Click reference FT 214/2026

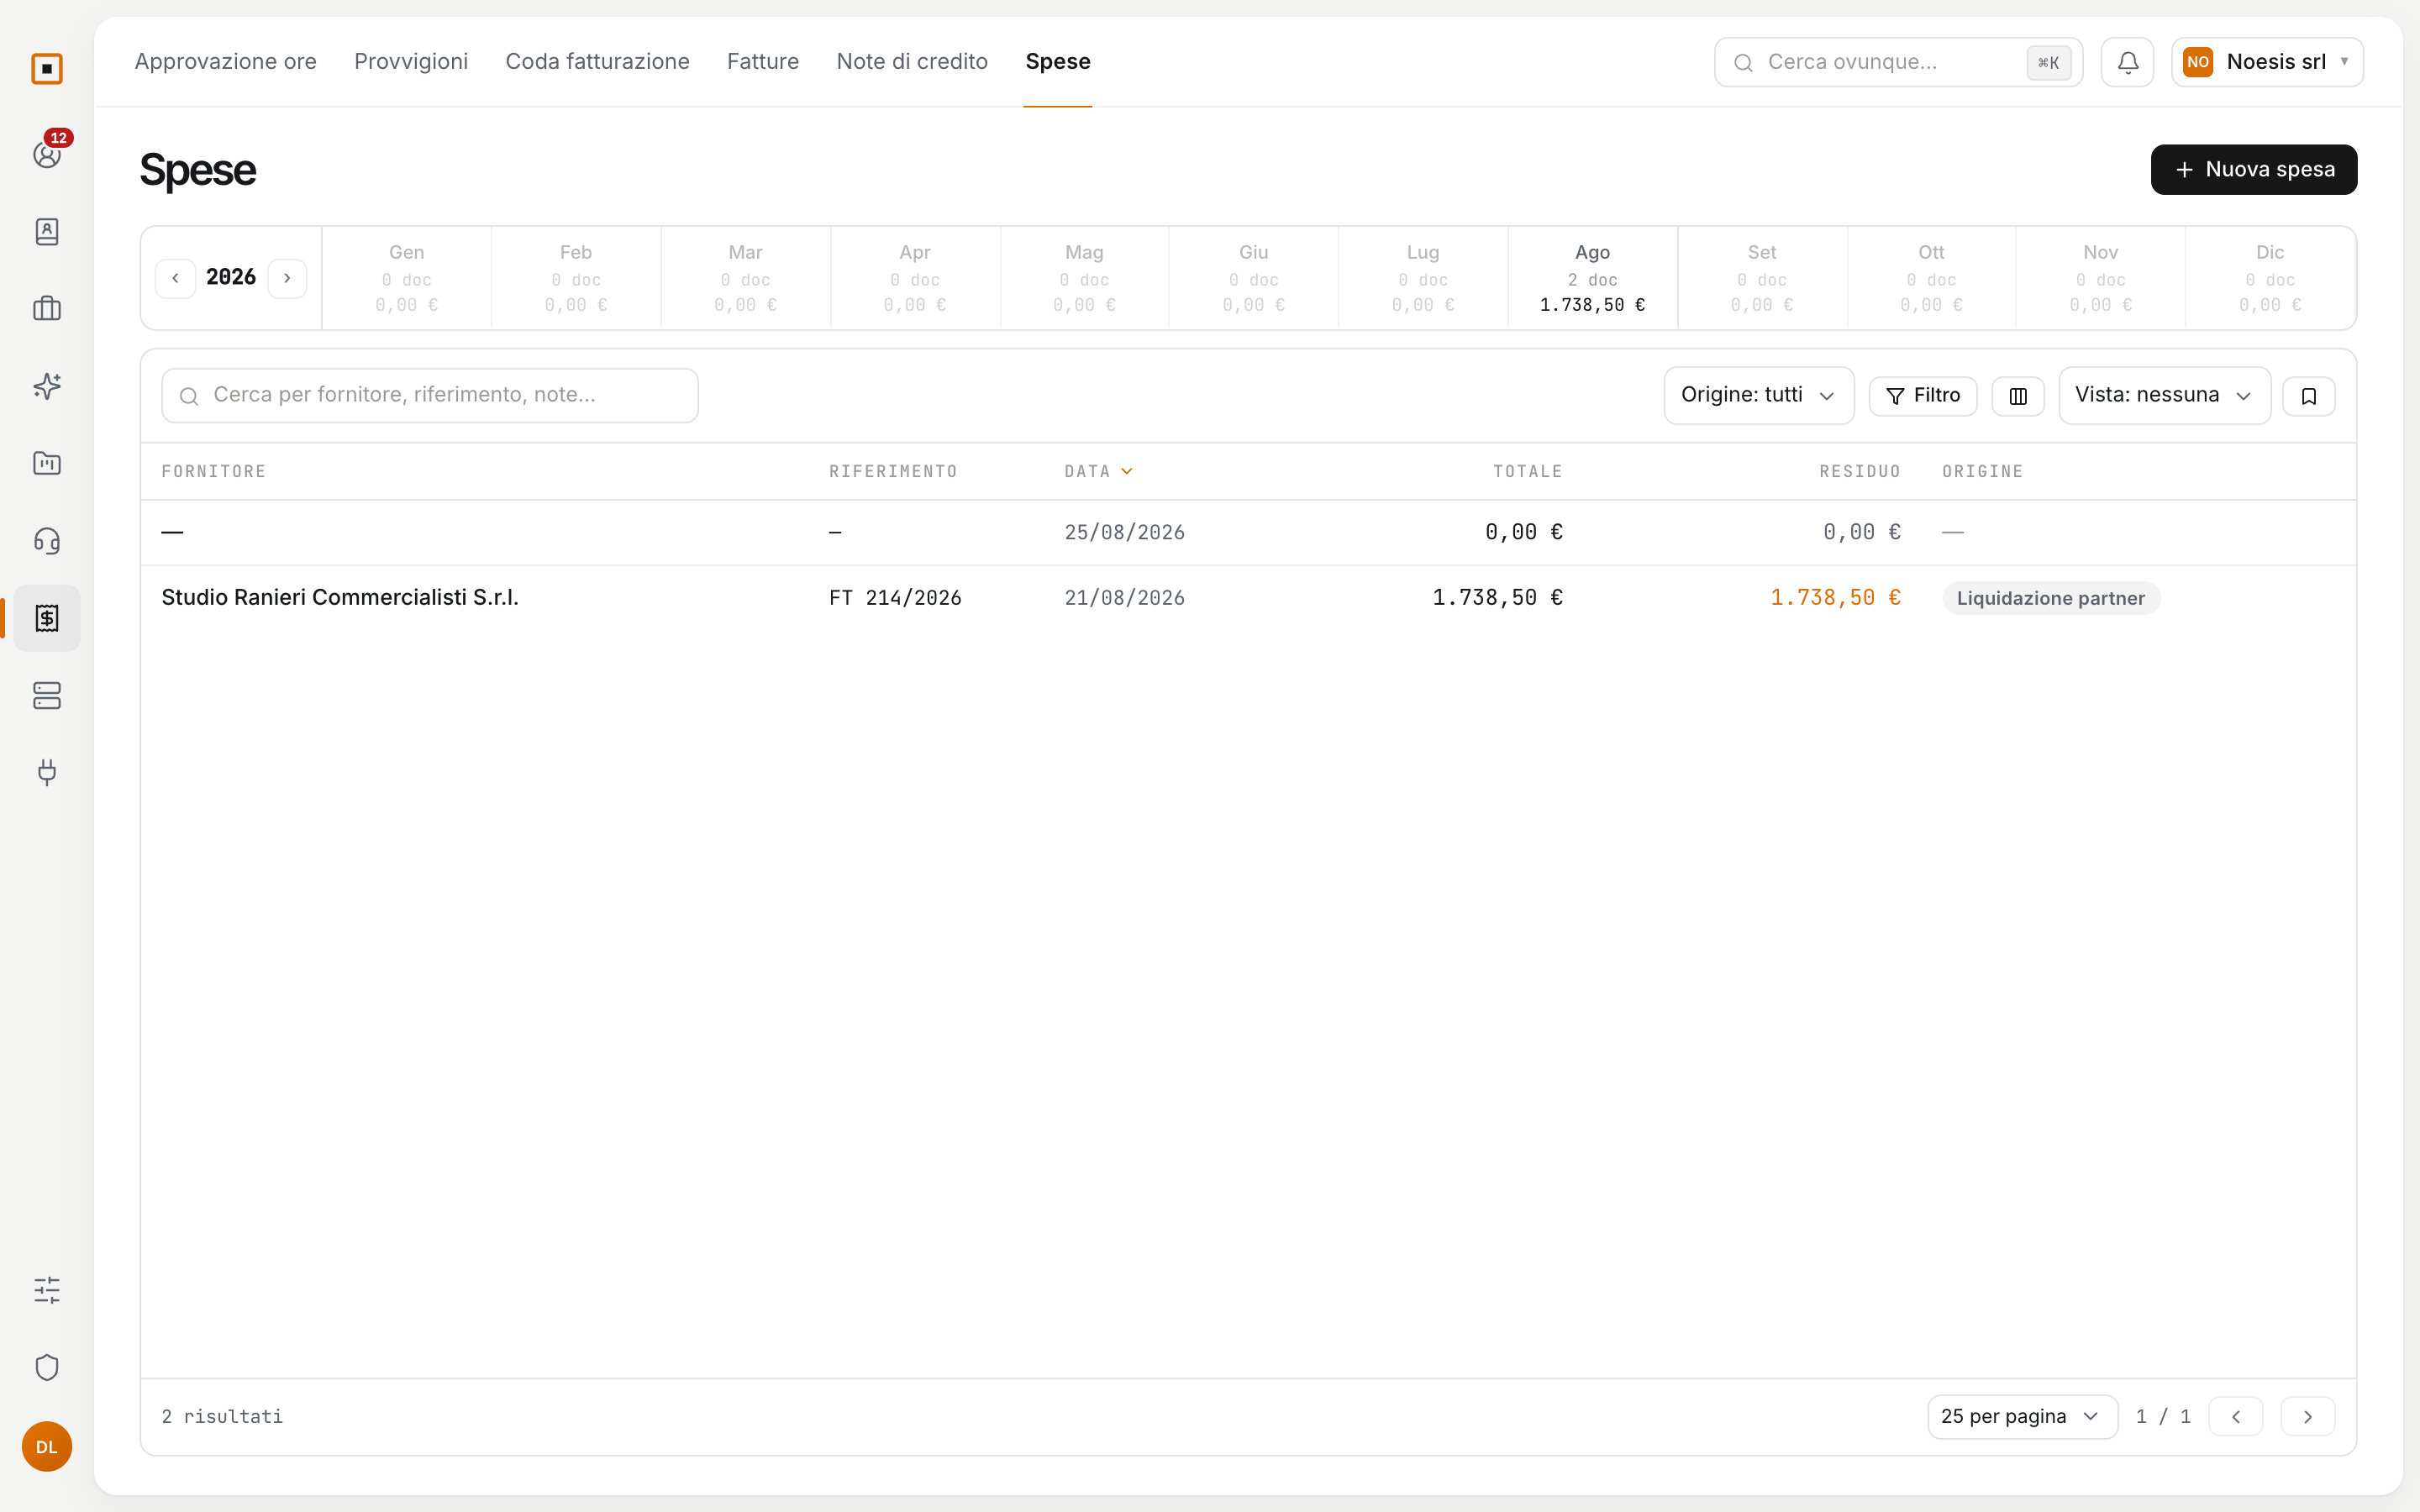[895, 598]
